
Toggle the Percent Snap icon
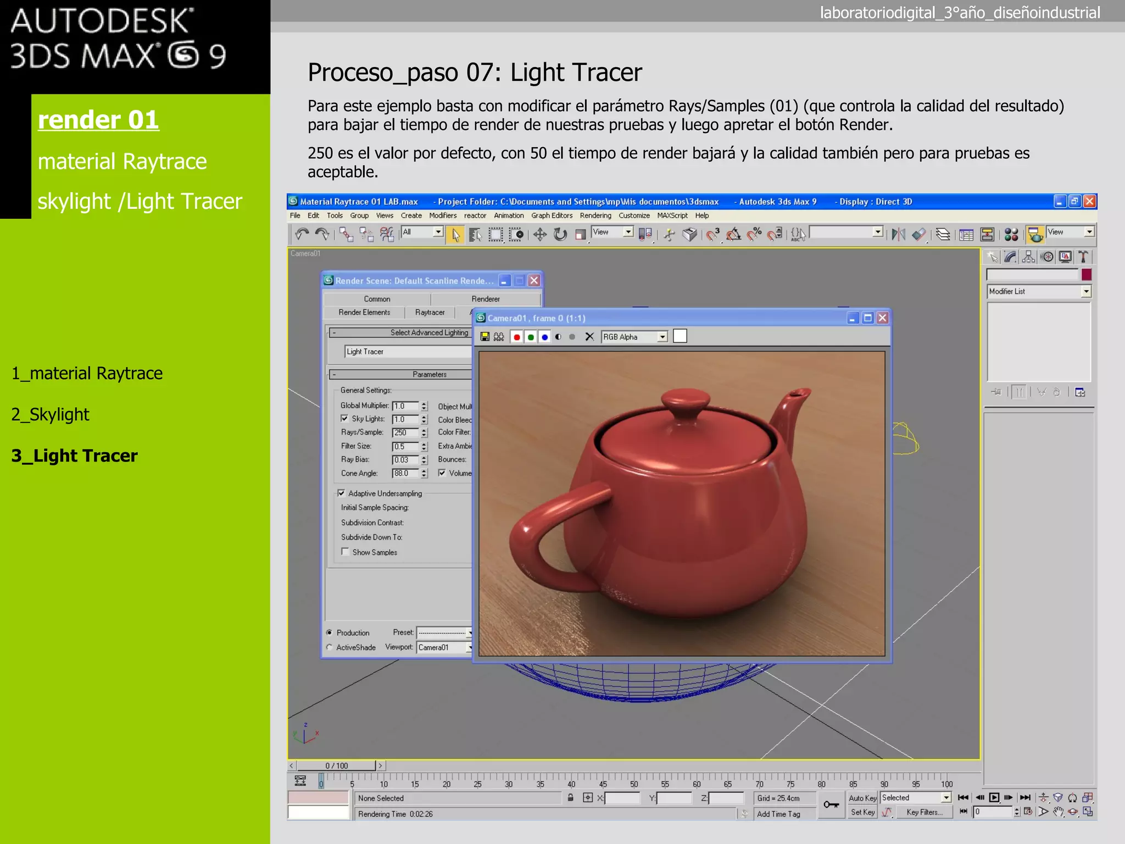click(x=754, y=235)
